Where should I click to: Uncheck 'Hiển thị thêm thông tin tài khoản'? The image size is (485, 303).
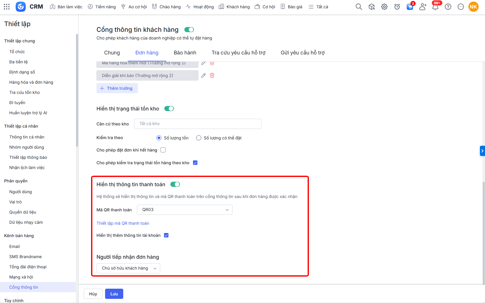pyautogui.click(x=166, y=235)
